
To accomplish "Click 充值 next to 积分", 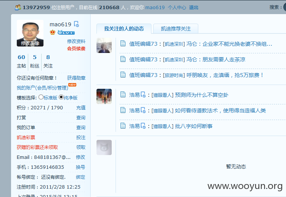I will pos(81,108).
